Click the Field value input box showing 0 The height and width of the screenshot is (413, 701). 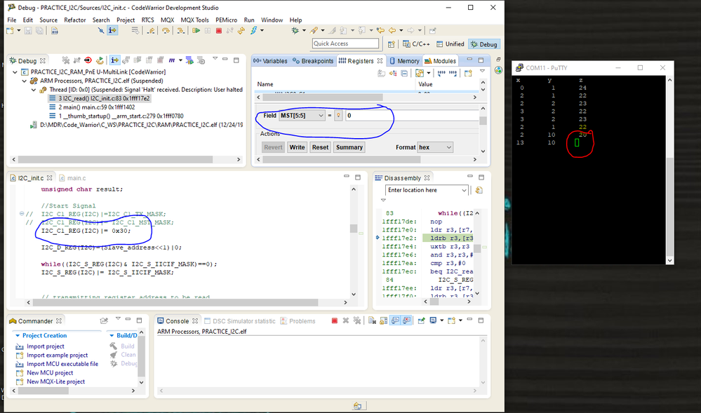pos(412,115)
